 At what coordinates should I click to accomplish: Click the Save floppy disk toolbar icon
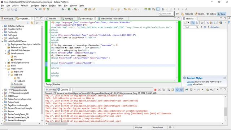8,9
